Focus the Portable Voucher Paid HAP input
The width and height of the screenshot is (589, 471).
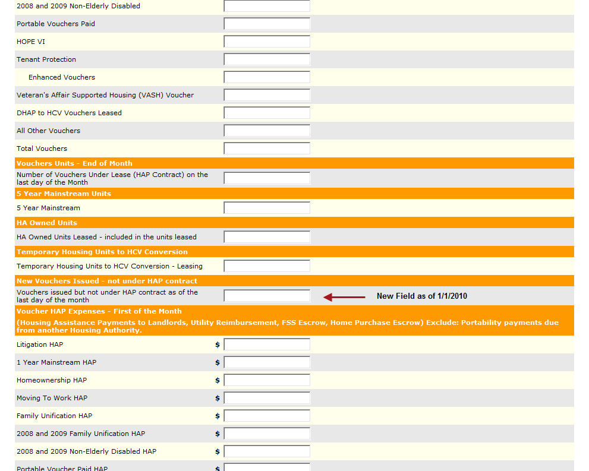click(x=267, y=467)
